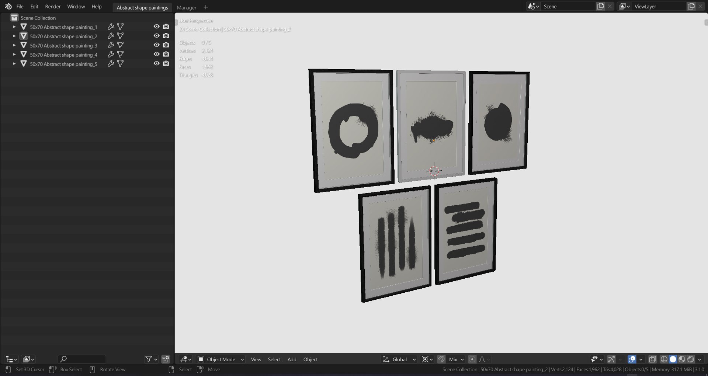Open the Render menu
708x376 pixels.
[53, 7]
